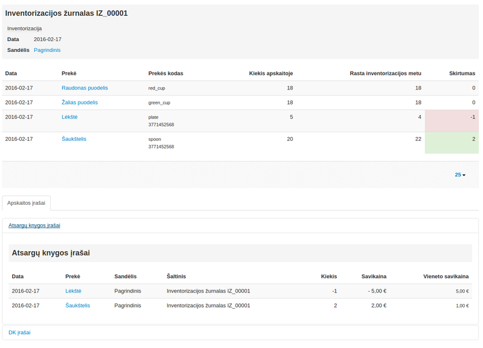Image resolution: width=483 pixels, height=348 pixels.
Task: Open the page size dropdown showing 25
Action: (460, 175)
